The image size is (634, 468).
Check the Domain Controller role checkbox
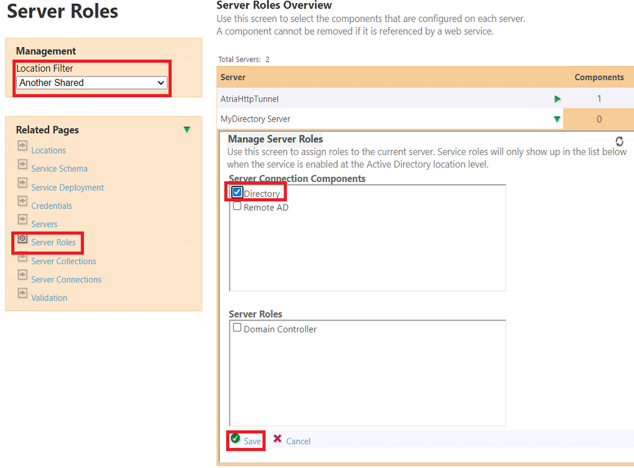tap(237, 328)
